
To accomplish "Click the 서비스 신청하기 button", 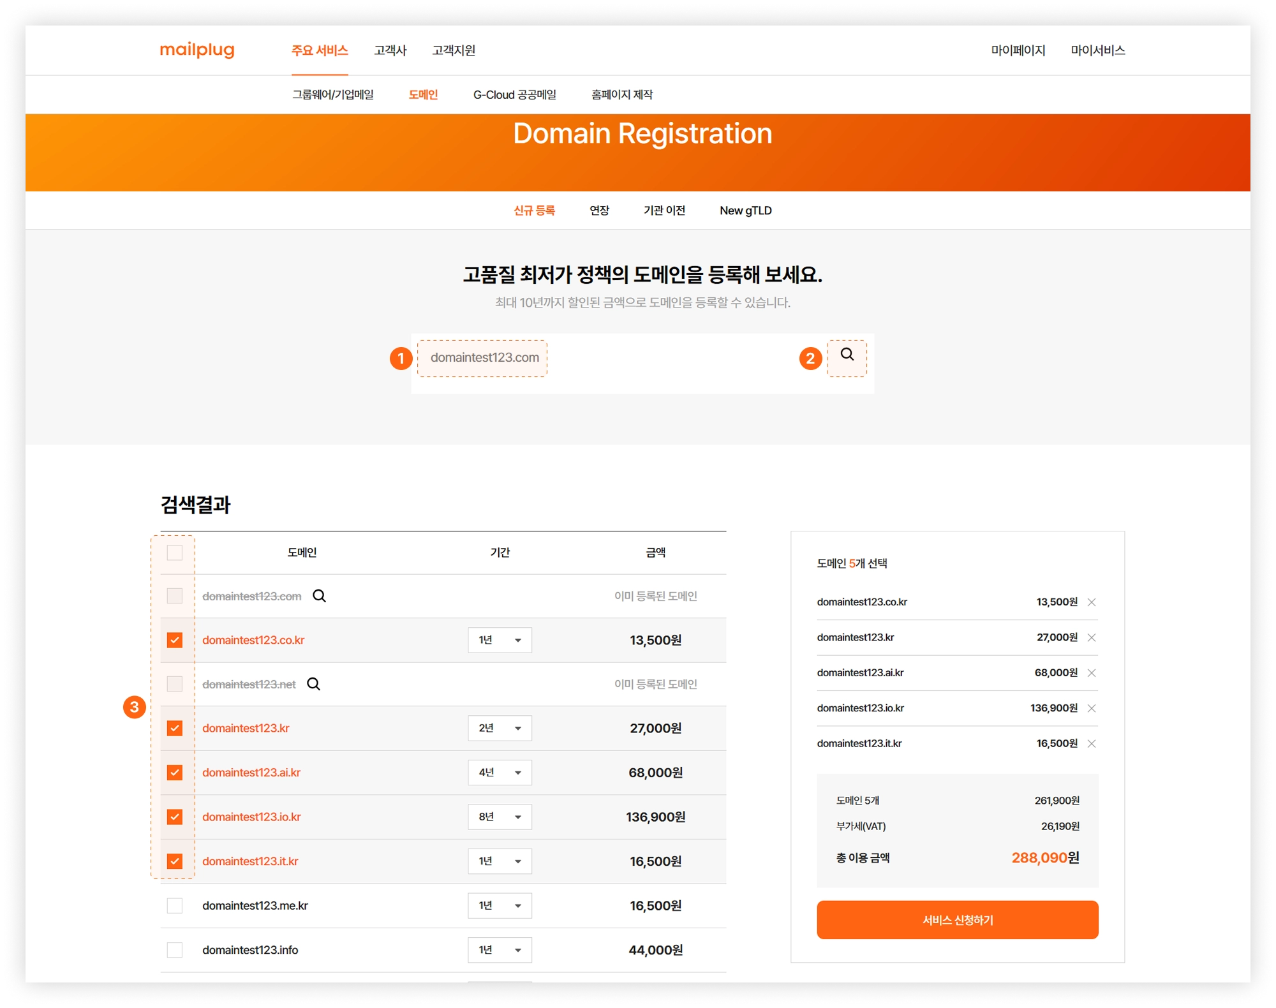I will click(x=957, y=920).
